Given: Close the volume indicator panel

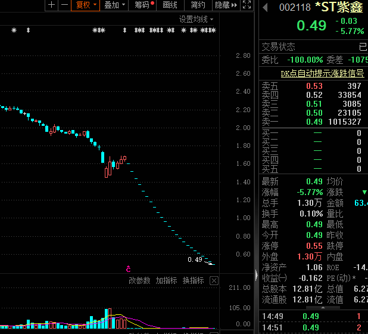Looking at the screenshot, I should pos(214,281).
